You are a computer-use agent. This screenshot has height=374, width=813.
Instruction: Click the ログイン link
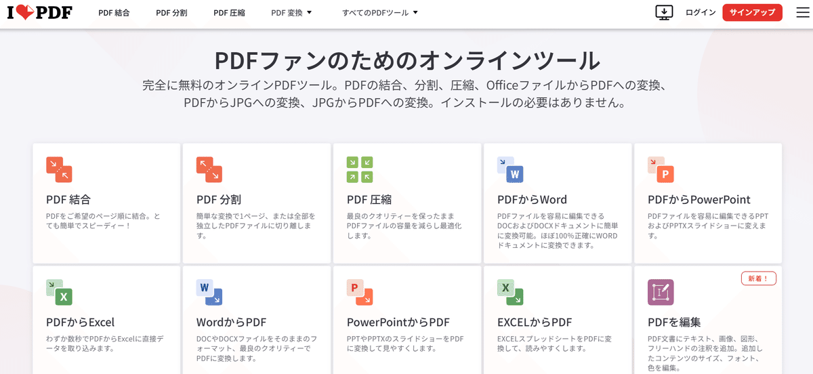[701, 13]
